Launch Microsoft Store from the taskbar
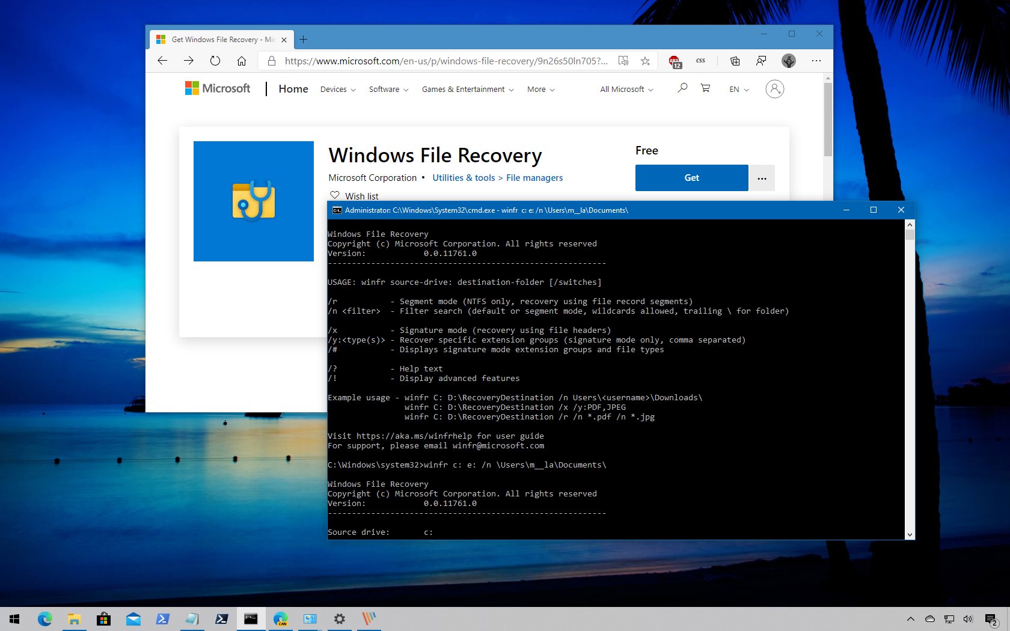1010x631 pixels. pyautogui.click(x=103, y=619)
